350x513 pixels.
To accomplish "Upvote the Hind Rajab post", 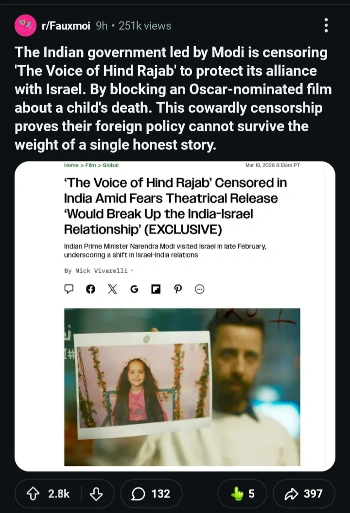I will coord(35,494).
